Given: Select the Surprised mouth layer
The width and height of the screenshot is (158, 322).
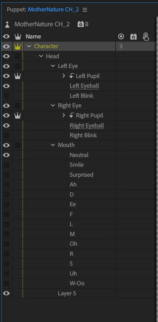Looking at the screenshot, I should (81, 175).
